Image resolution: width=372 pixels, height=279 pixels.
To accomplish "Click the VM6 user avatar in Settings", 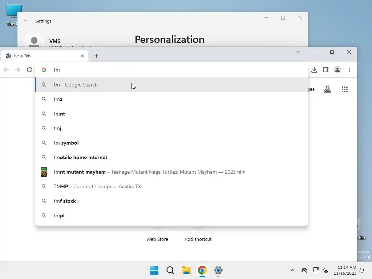I will (34, 41).
